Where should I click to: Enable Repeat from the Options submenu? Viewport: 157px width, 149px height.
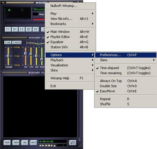point(126,99)
